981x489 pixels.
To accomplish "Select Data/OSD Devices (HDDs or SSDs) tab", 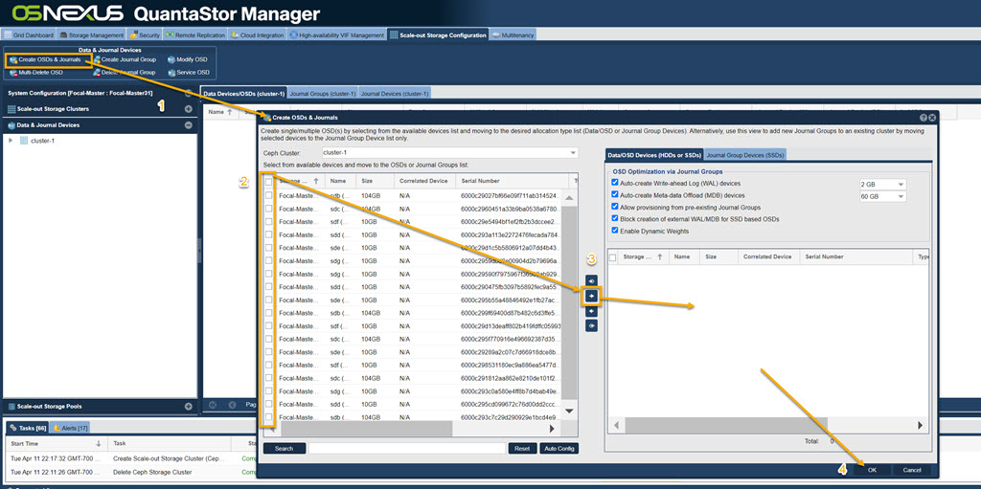I will tap(654, 155).
